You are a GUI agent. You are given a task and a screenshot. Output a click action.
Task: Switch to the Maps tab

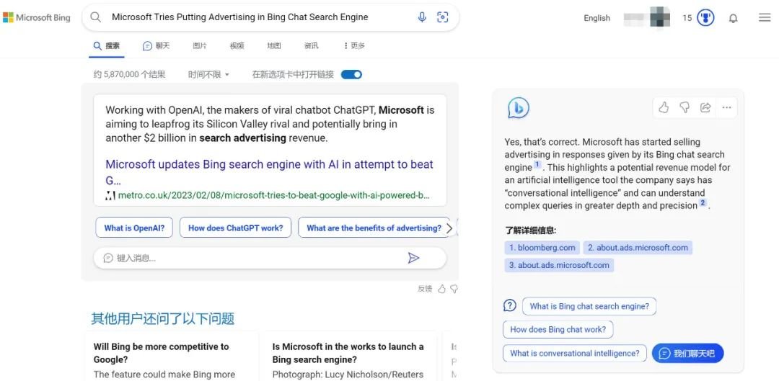point(274,45)
